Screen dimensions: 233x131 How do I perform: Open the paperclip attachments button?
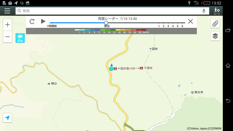point(215,24)
